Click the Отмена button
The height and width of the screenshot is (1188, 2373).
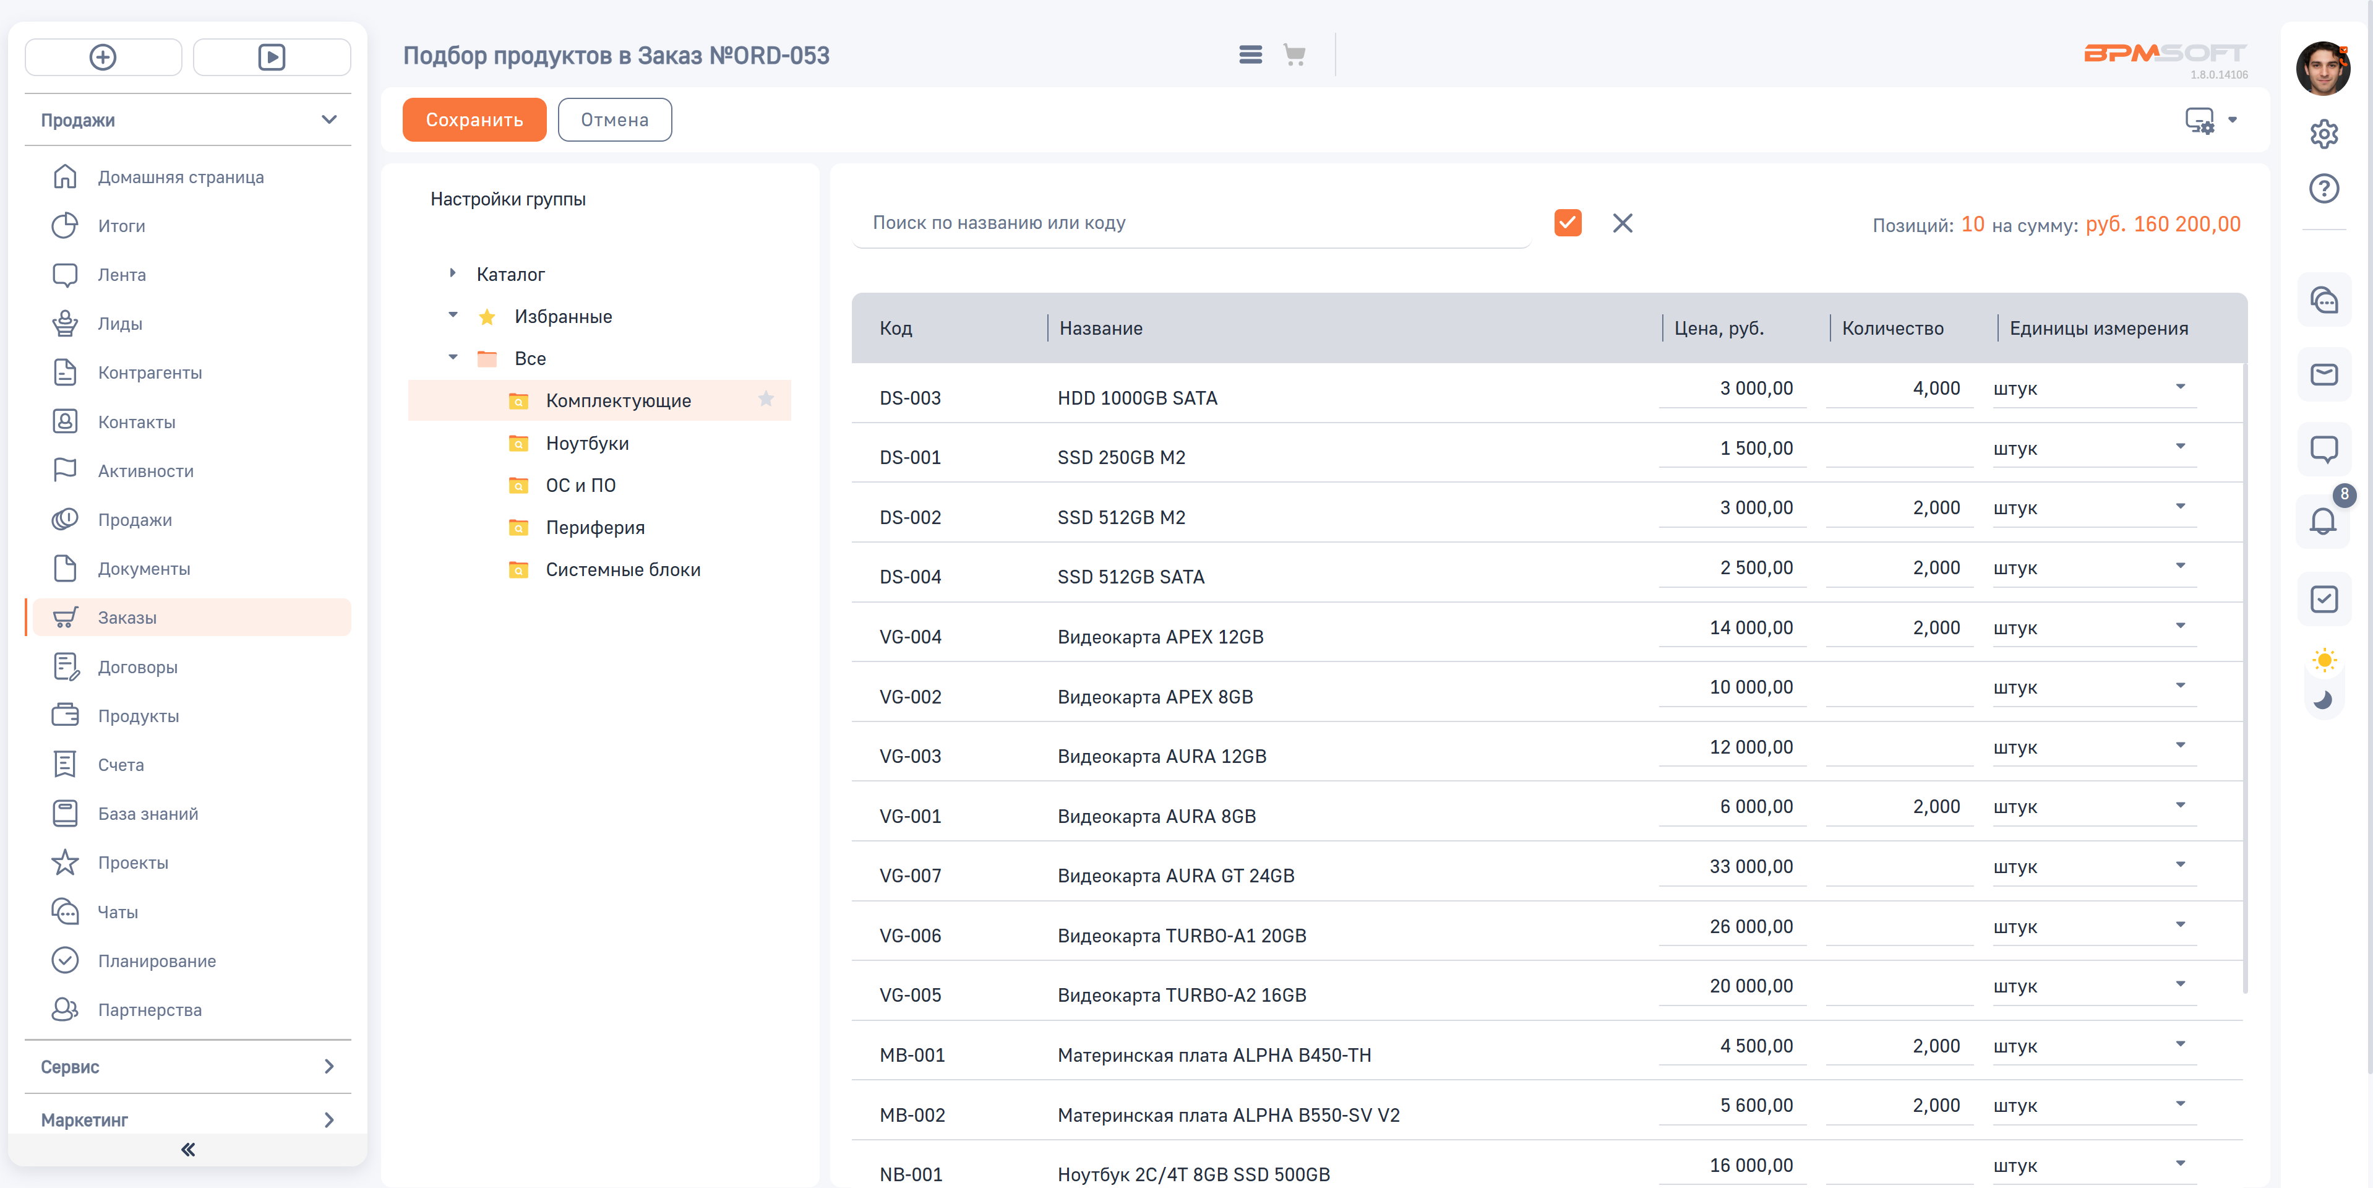pyautogui.click(x=614, y=120)
